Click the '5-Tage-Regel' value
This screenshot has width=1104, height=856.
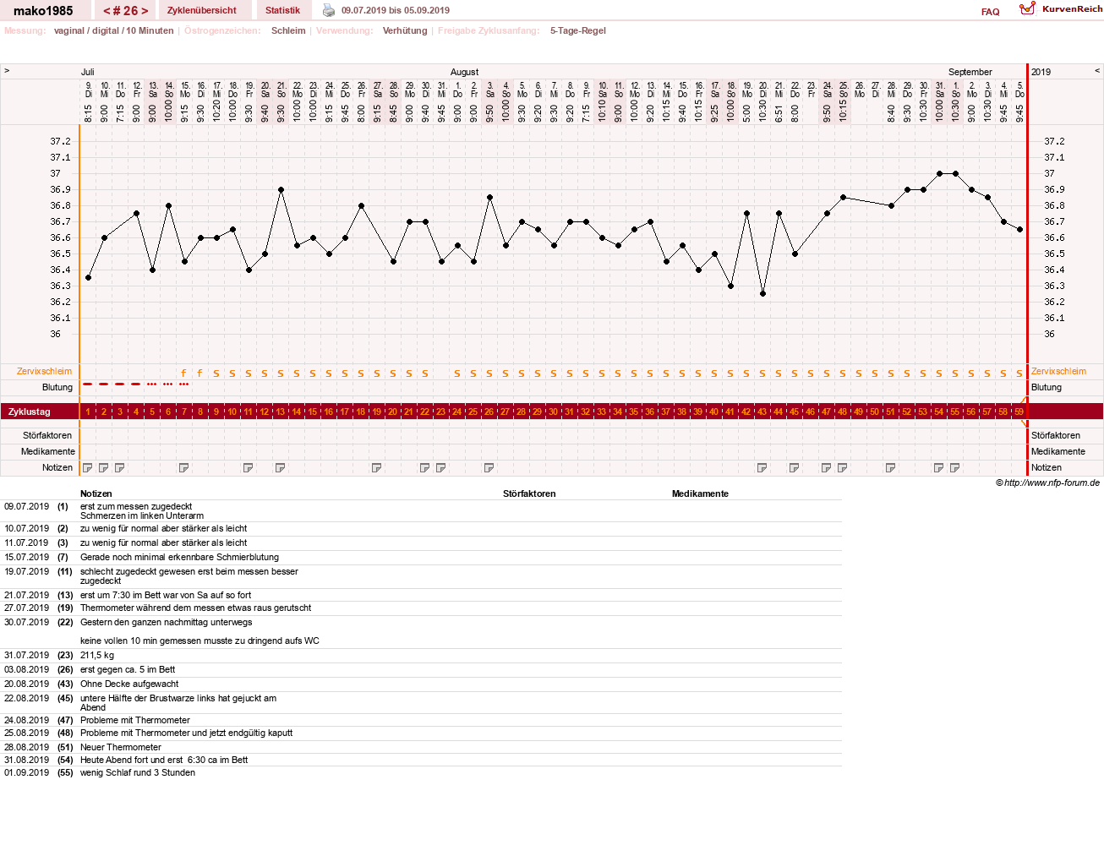[578, 30]
